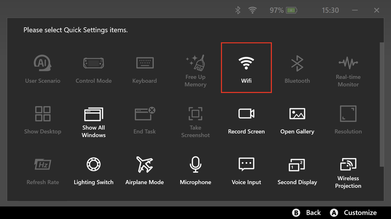Screen dimensions: 391x219
Task: Select the Voice Input tile
Action: [246, 170]
